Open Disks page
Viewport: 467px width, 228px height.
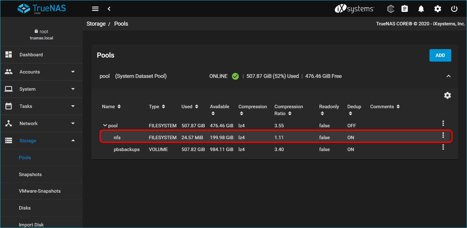(25, 208)
